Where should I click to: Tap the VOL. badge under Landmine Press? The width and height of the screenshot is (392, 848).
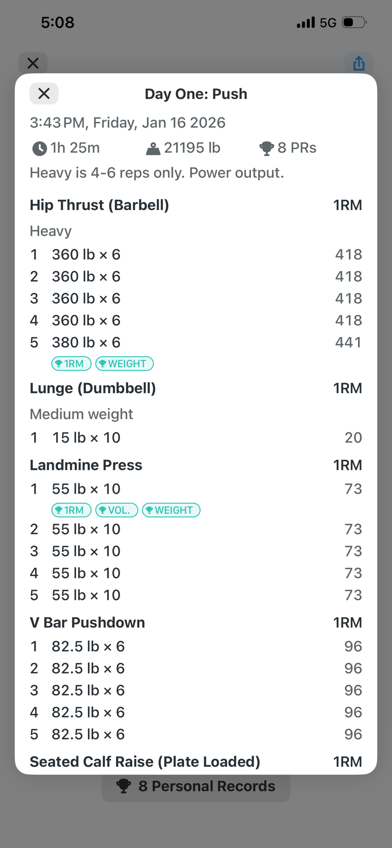coord(117,510)
